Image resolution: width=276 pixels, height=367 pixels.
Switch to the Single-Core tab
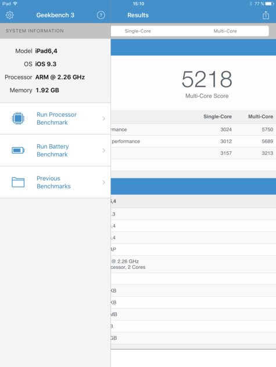click(x=138, y=31)
